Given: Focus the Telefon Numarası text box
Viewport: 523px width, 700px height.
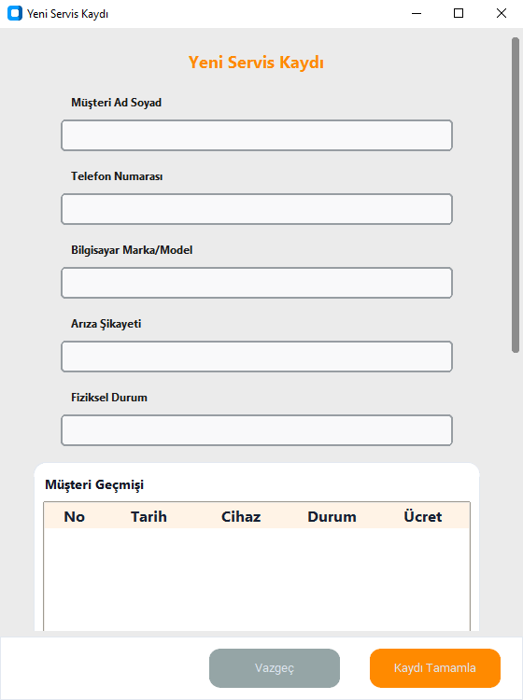Looking at the screenshot, I should click(257, 209).
